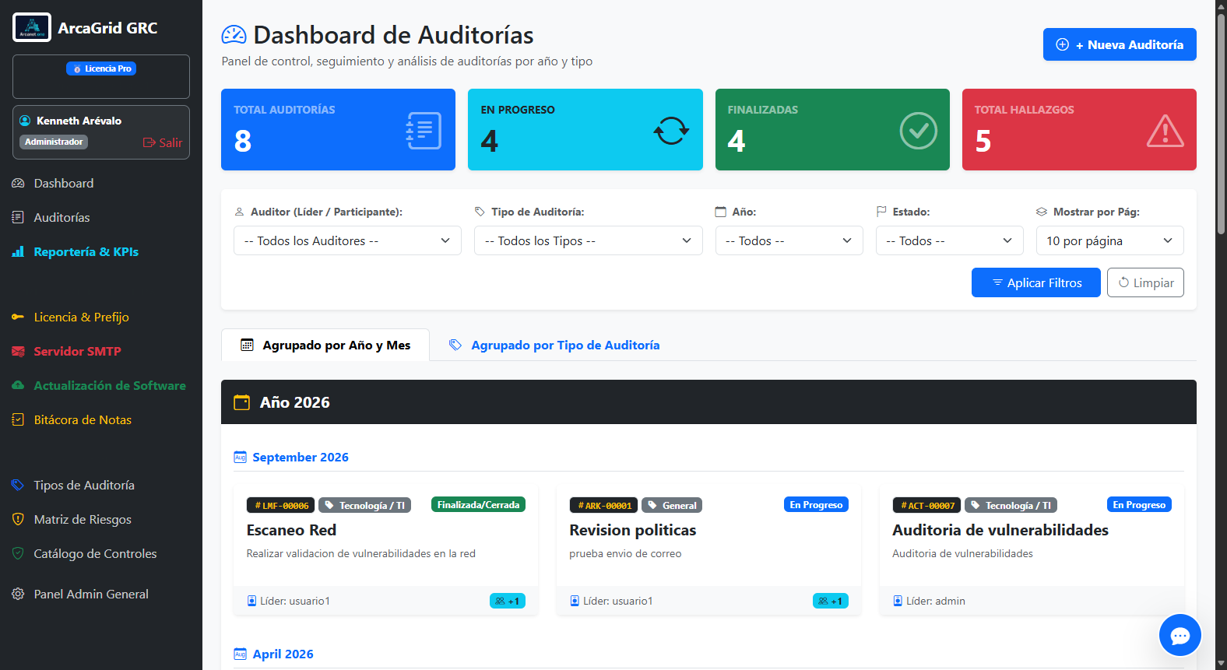Open the floating chat bubble
The width and height of the screenshot is (1227, 670).
click(x=1180, y=636)
